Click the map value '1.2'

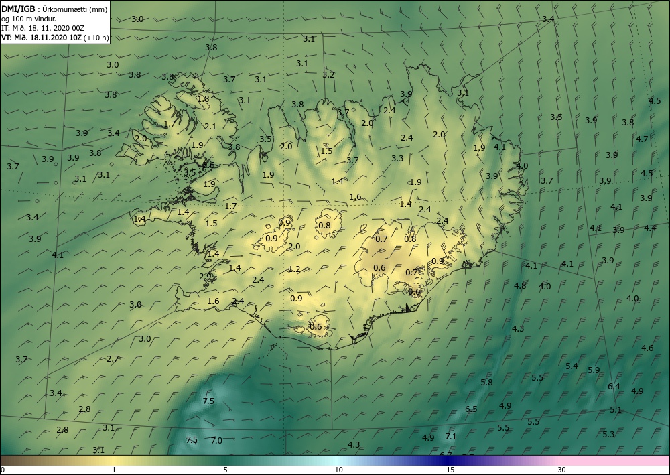point(294,269)
